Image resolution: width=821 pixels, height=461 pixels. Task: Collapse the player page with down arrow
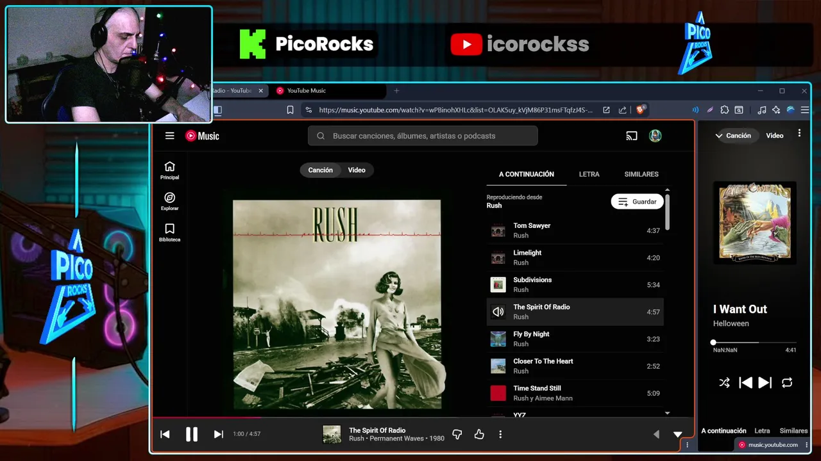pyautogui.click(x=677, y=434)
